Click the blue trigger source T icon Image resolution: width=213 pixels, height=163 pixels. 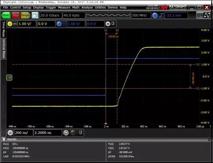pyautogui.click(x=155, y=16)
